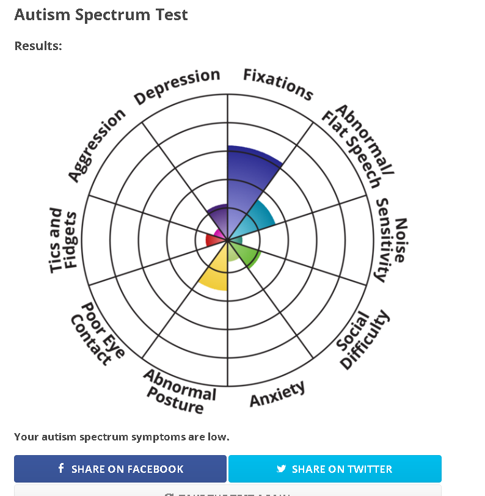Click the Twitter bird icon
485x496 pixels.
click(x=281, y=469)
